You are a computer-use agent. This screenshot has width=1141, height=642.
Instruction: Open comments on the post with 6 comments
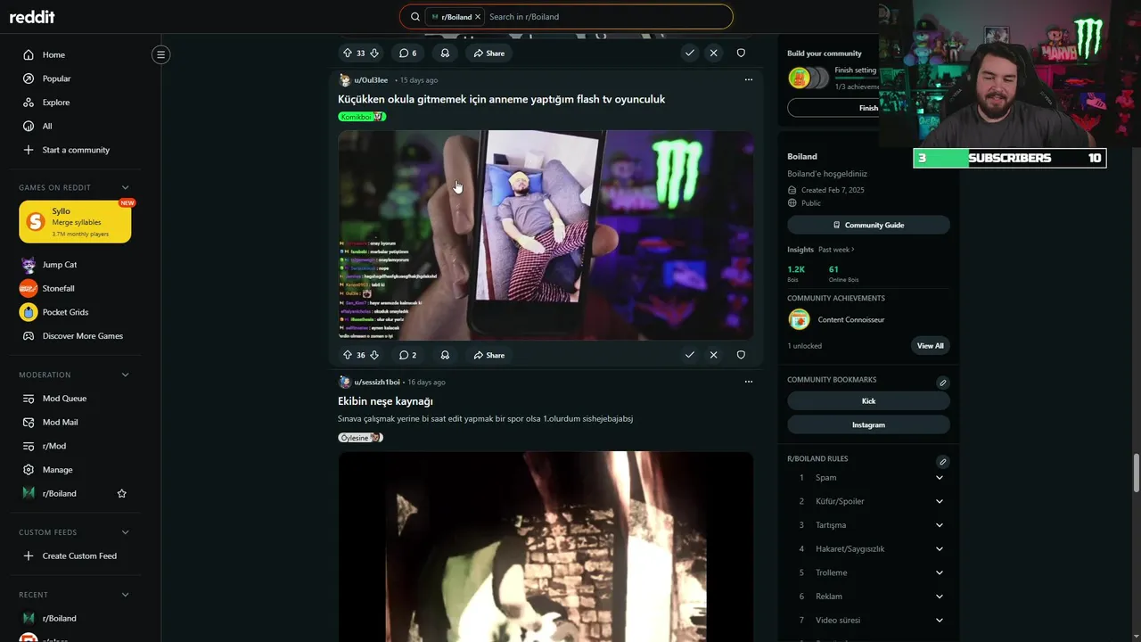pyautogui.click(x=407, y=53)
